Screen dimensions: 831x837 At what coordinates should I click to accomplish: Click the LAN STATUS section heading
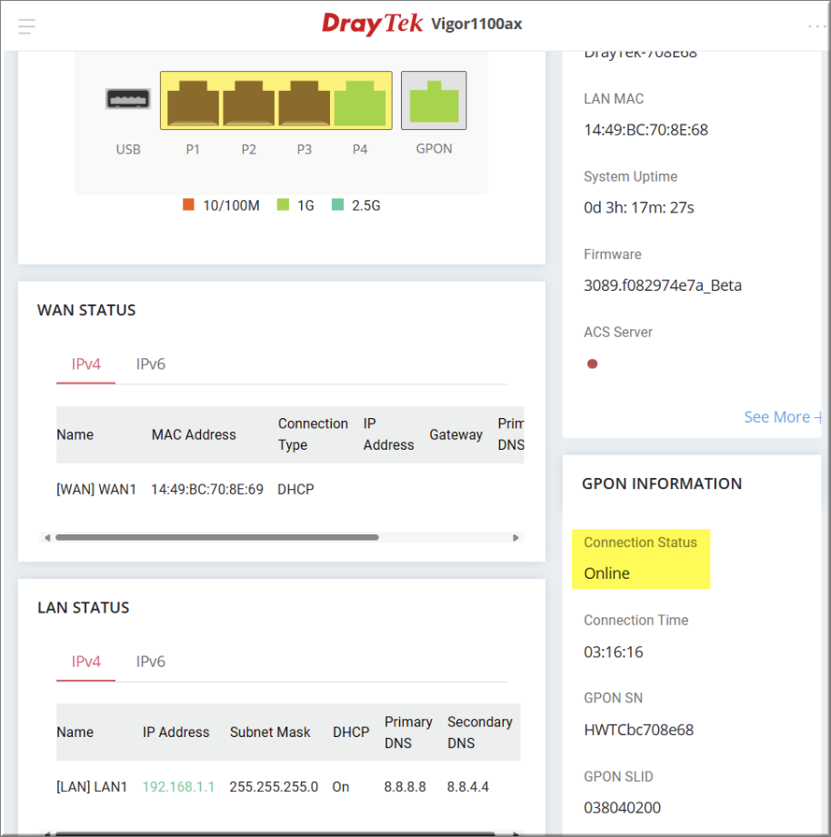click(x=84, y=607)
